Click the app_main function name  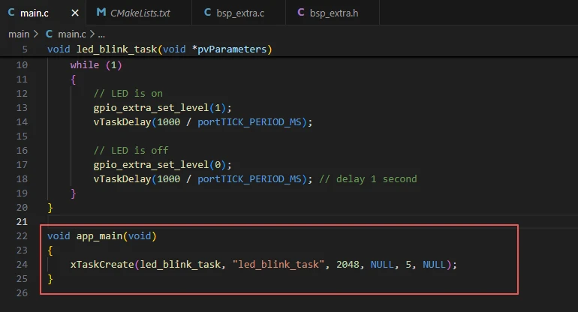point(100,235)
